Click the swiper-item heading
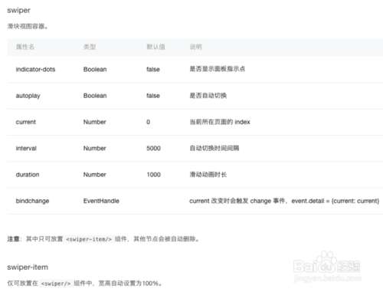Image resolution: width=383 pixels, height=292 pixels. click(28, 267)
